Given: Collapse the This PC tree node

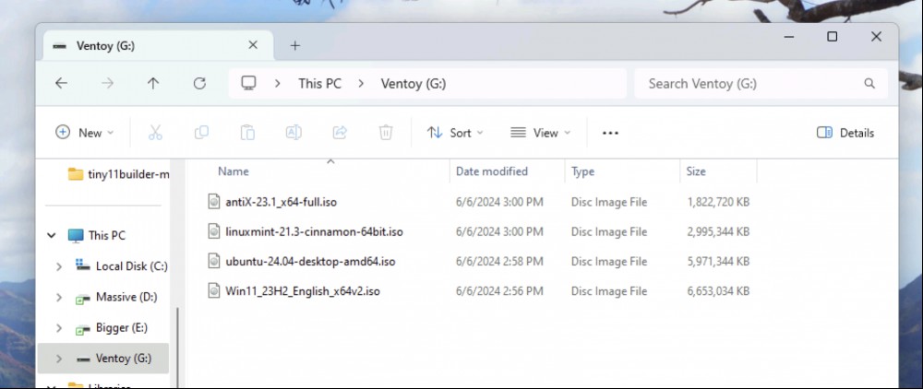Looking at the screenshot, I should (52, 236).
